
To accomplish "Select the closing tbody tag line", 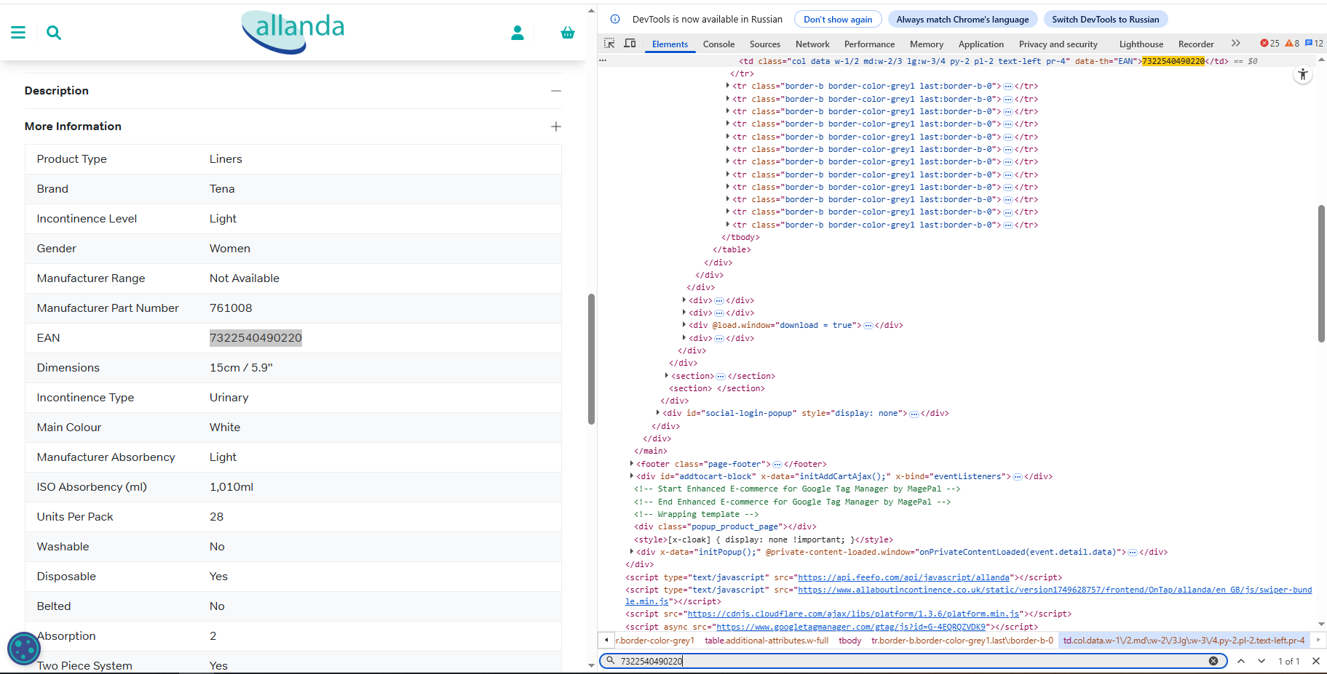I will point(740,237).
